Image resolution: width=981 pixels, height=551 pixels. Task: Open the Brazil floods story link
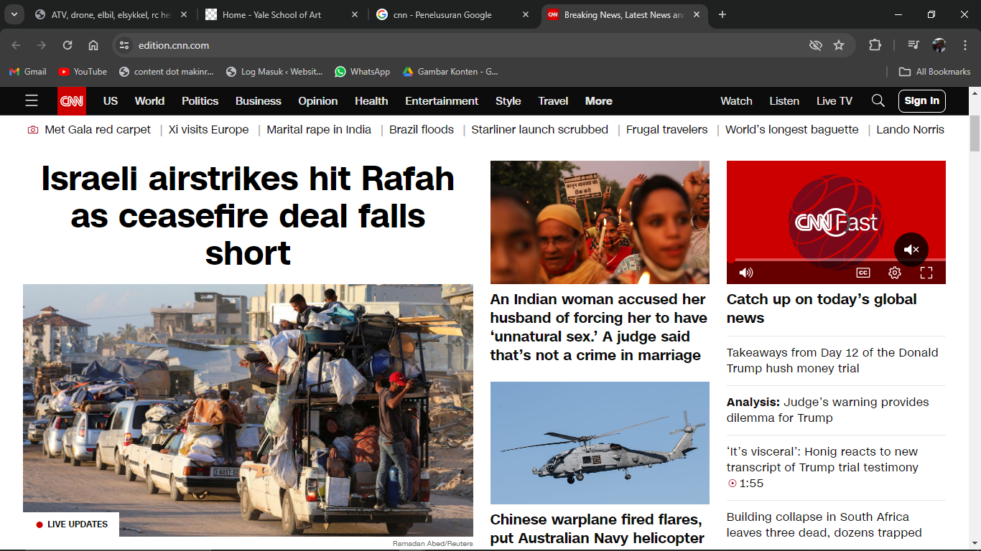[x=422, y=130]
